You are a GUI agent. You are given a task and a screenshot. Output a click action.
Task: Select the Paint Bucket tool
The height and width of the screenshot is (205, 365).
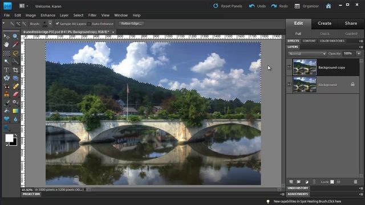point(6,111)
